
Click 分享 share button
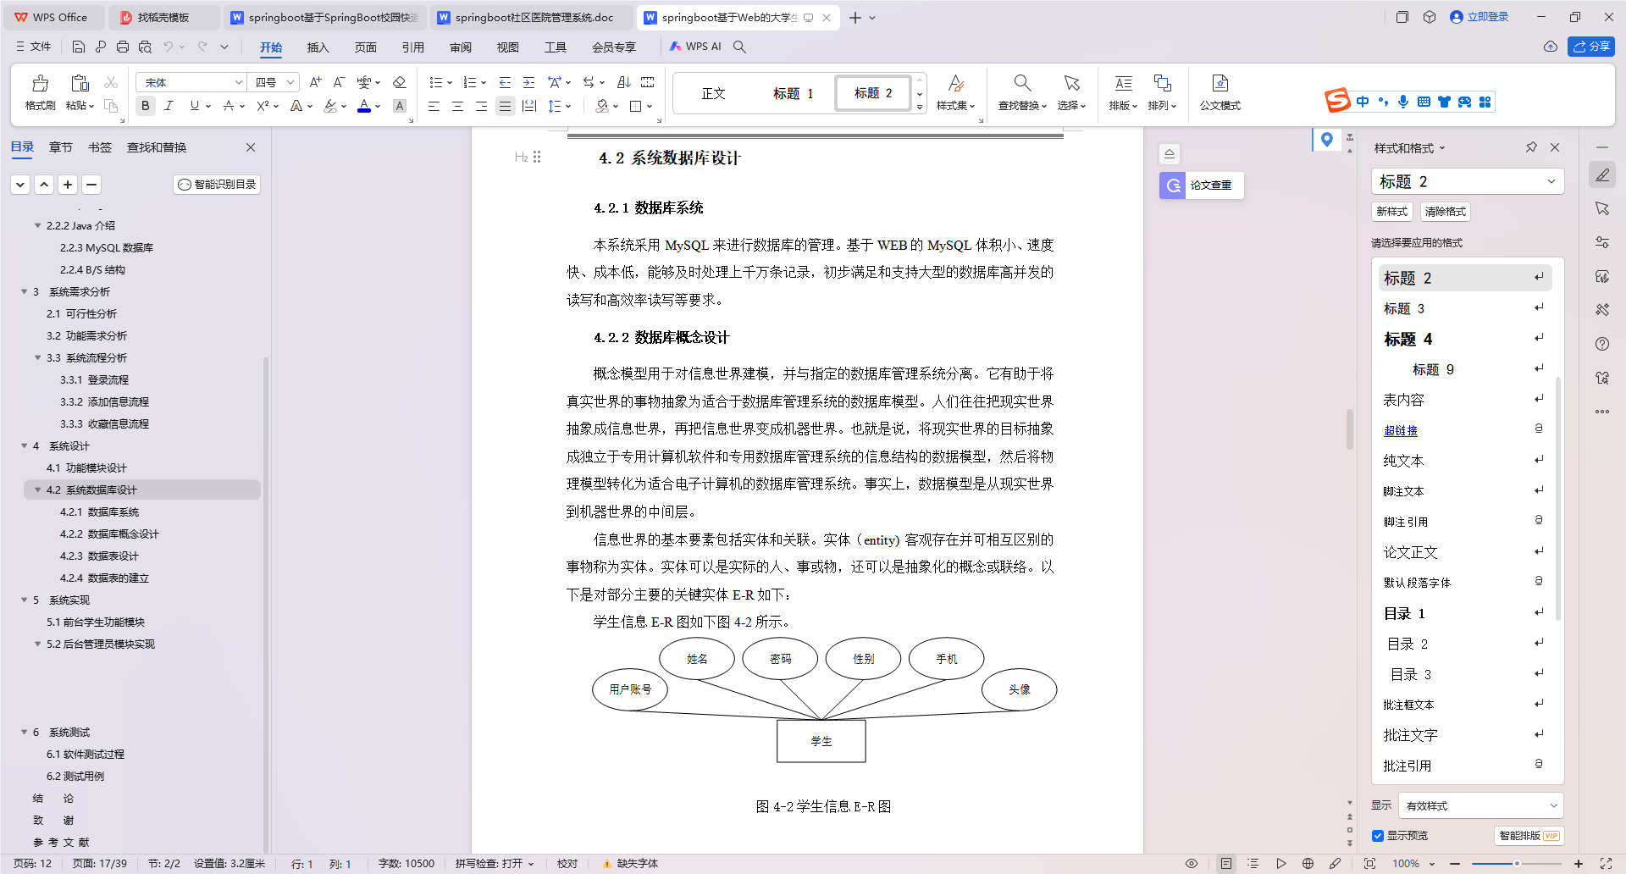[x=1591, y=47]
